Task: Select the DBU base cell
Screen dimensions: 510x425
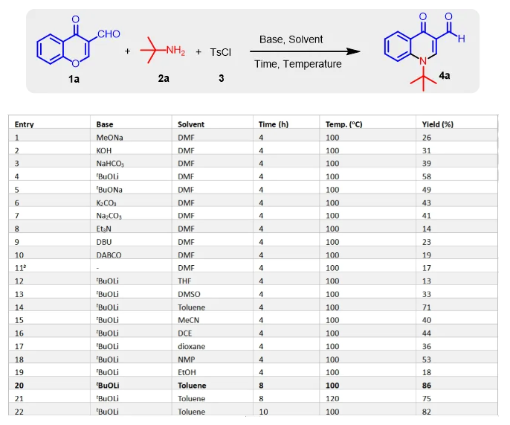Action: point(104,242)
